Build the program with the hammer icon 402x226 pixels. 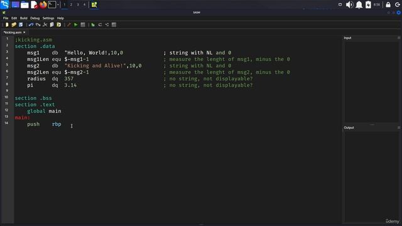(69, 25)
